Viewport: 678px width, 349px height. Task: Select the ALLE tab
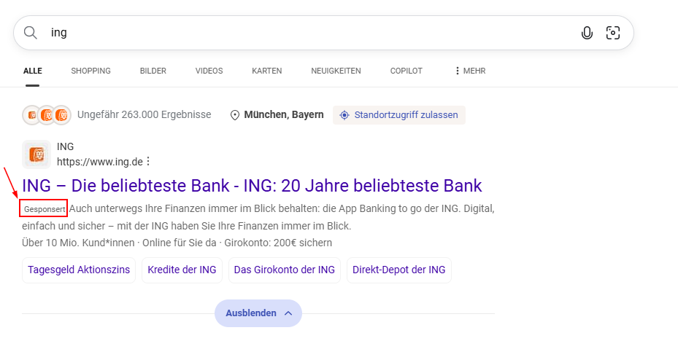[x=32, y=71]
